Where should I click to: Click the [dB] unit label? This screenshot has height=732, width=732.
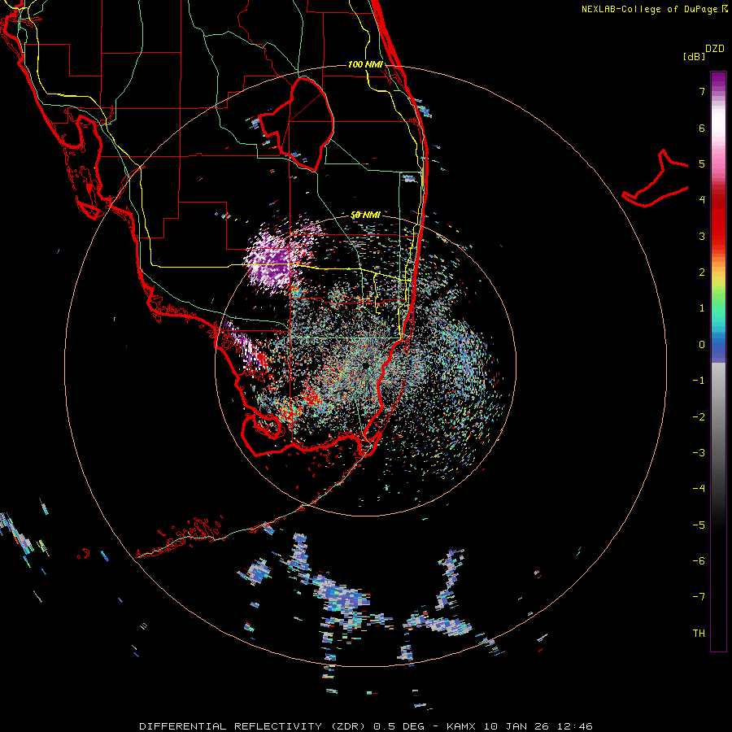[x=695, y=56]
